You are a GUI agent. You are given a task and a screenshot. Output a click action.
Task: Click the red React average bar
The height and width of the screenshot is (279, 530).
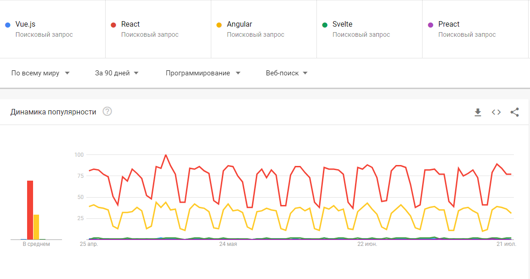30,210
